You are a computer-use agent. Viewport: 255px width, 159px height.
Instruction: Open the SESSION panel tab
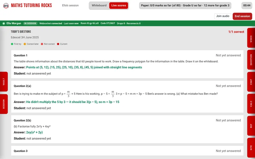tap(4, 104)
